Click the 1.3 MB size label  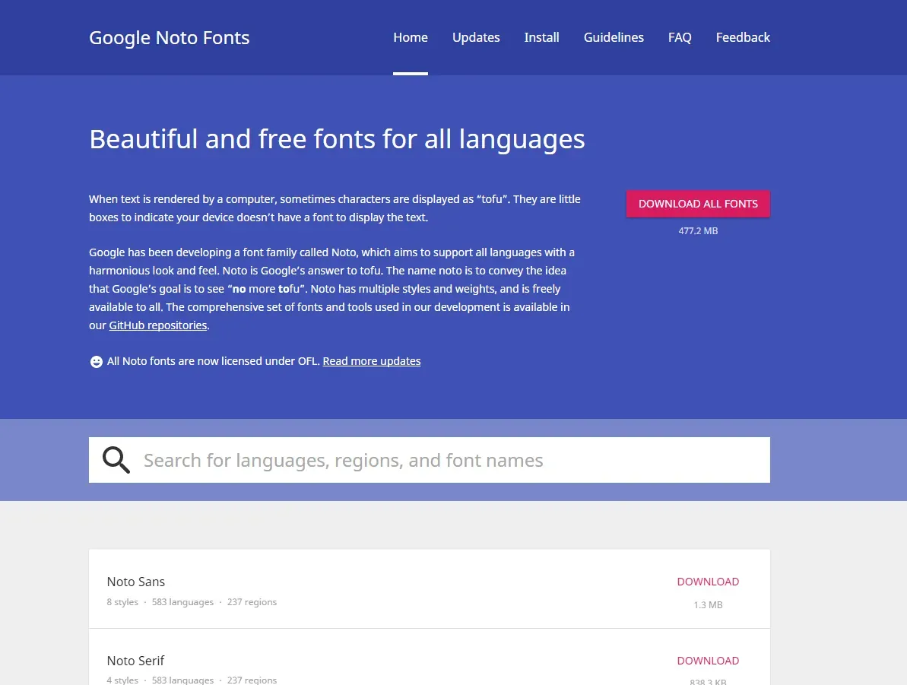tap(708, 604)
